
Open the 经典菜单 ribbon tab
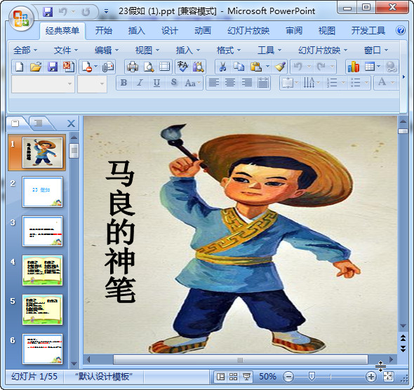tap(62, 31)
